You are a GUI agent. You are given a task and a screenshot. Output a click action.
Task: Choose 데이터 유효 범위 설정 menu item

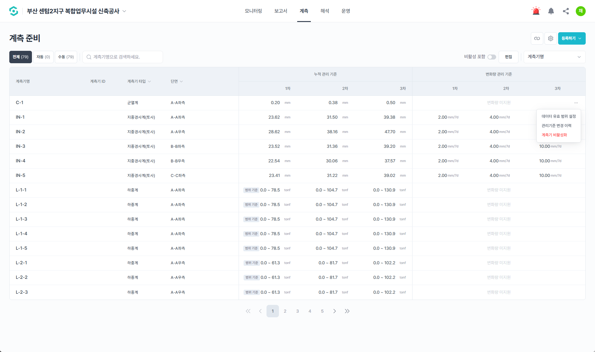click(559, 116)
